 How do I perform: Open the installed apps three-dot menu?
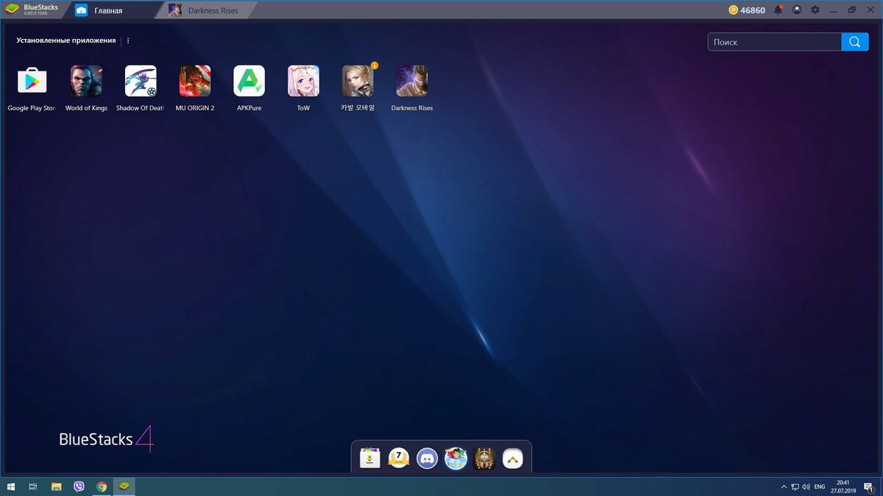click(x=128, y=41)
